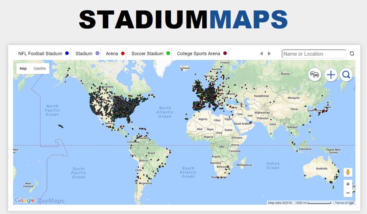The image size is (367, 214).
Task: Toggle College Sports Arena legend filter
Action: [202, 53]
